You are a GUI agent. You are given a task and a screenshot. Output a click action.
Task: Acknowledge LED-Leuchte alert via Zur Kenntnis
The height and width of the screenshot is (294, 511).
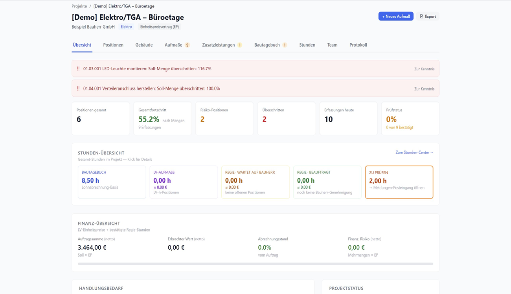424,69
